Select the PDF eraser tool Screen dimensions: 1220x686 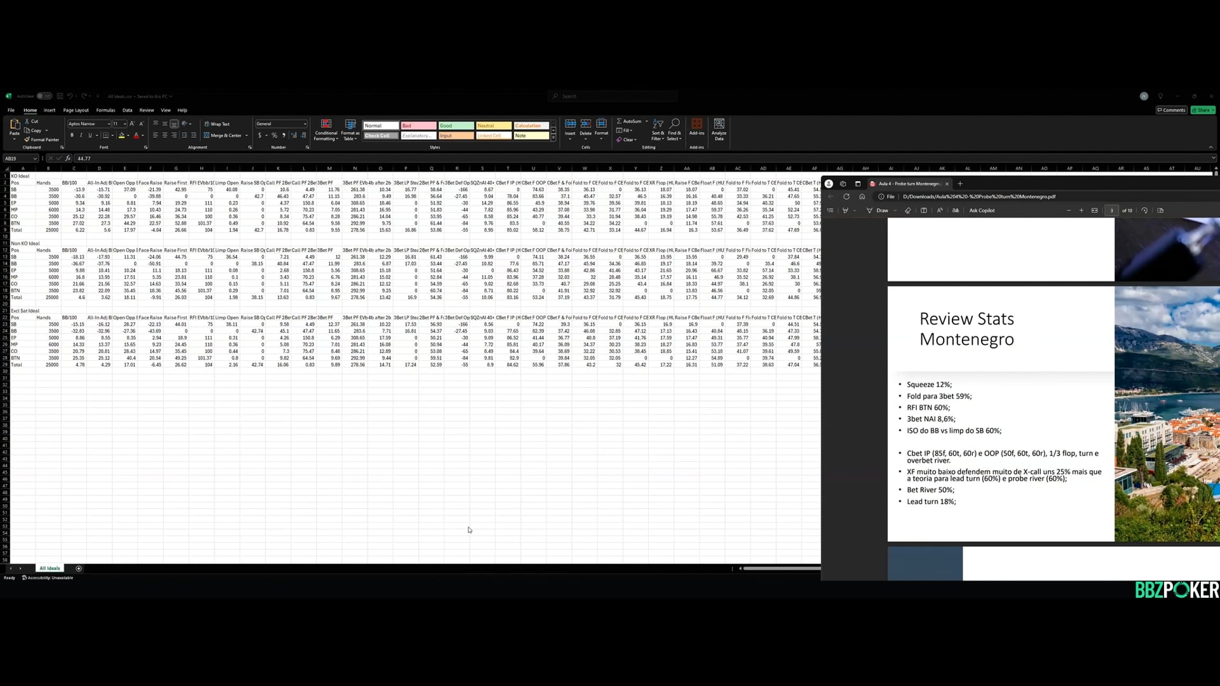[907, 211]
